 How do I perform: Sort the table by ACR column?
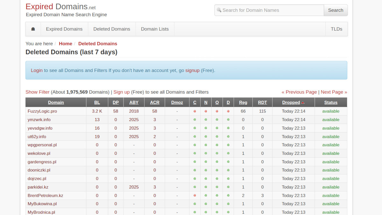pyautogui.click(x=155, y=103)
